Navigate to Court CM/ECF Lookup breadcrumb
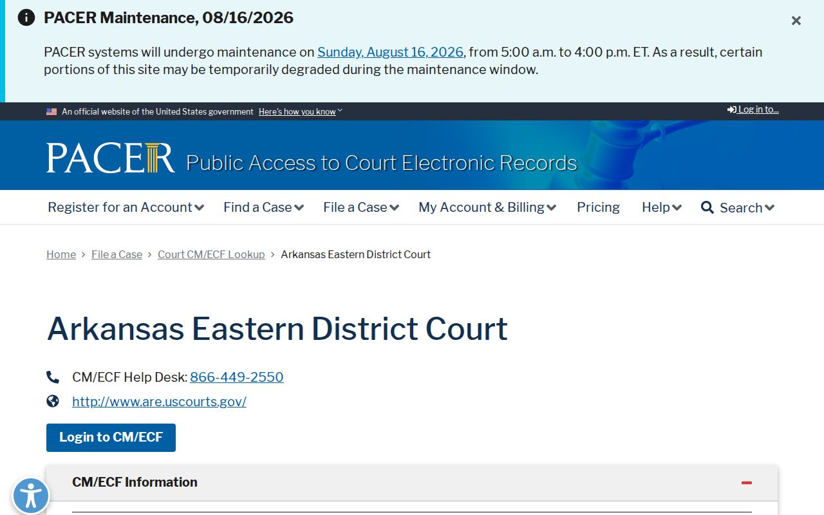Viewport: 824px width, 515px height. [x=211, y=254]
